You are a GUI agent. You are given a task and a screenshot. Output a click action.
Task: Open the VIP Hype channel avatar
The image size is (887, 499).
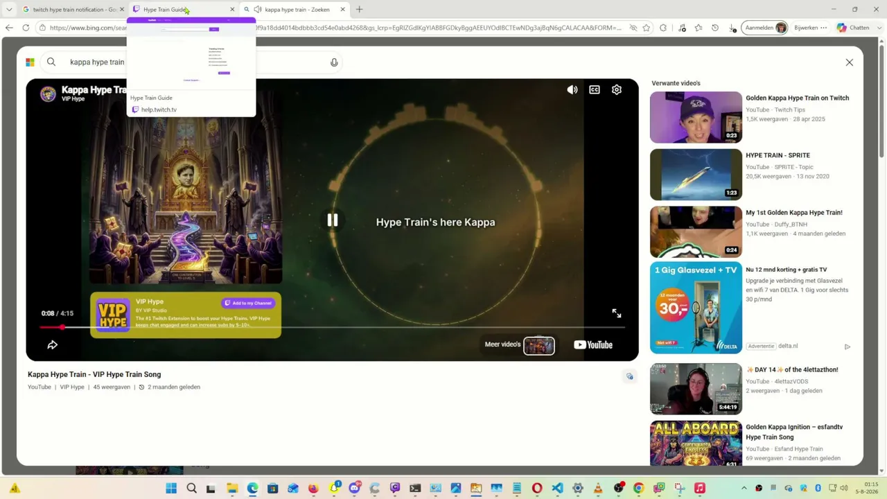48,94
